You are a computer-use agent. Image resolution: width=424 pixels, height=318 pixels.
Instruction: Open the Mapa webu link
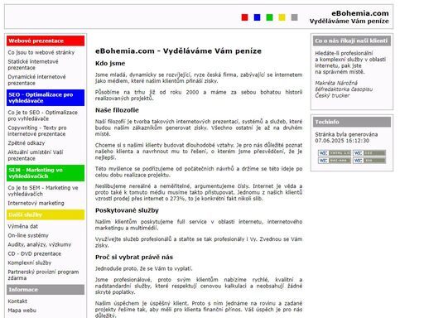click(x=22, y=311)
